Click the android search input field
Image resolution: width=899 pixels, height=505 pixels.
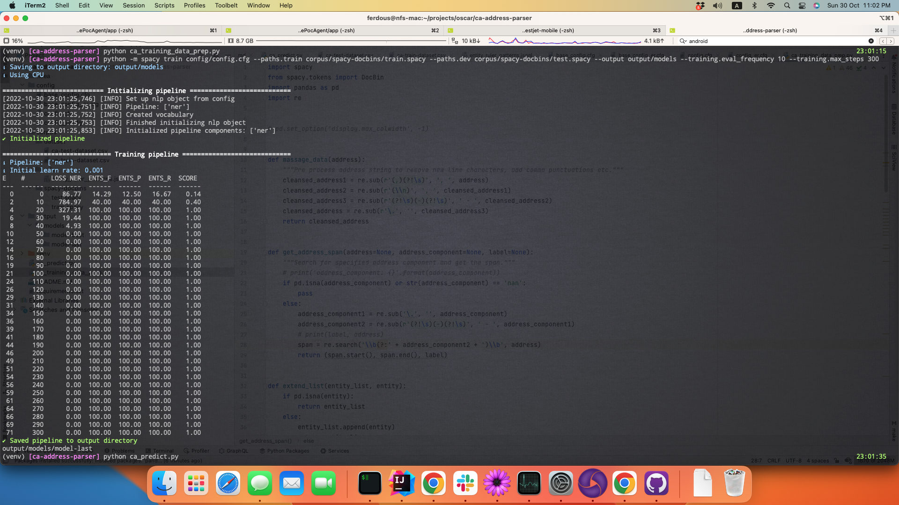point(773,41)
